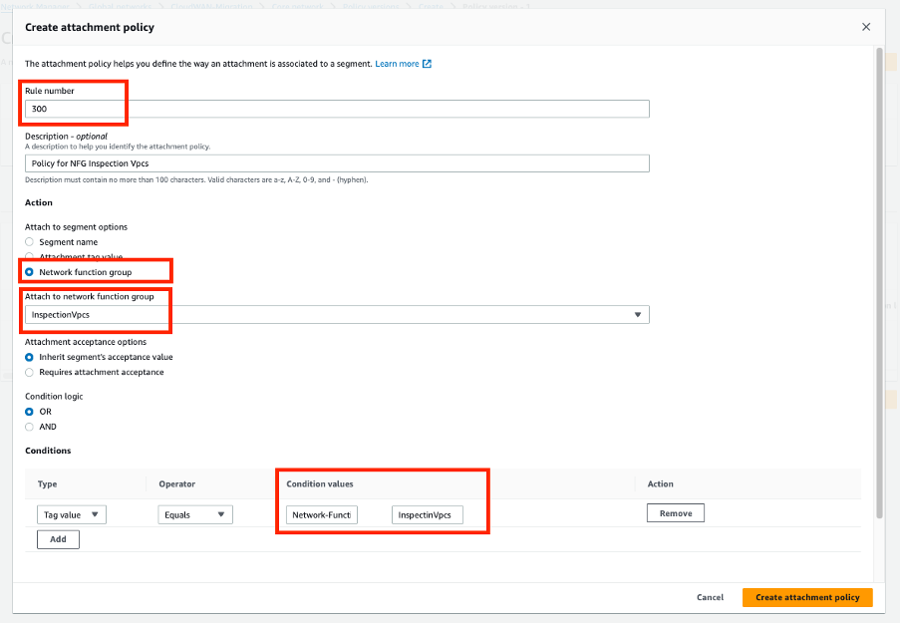
Task: Open the Tag value type dropdown
Action: tap(71, 514)
